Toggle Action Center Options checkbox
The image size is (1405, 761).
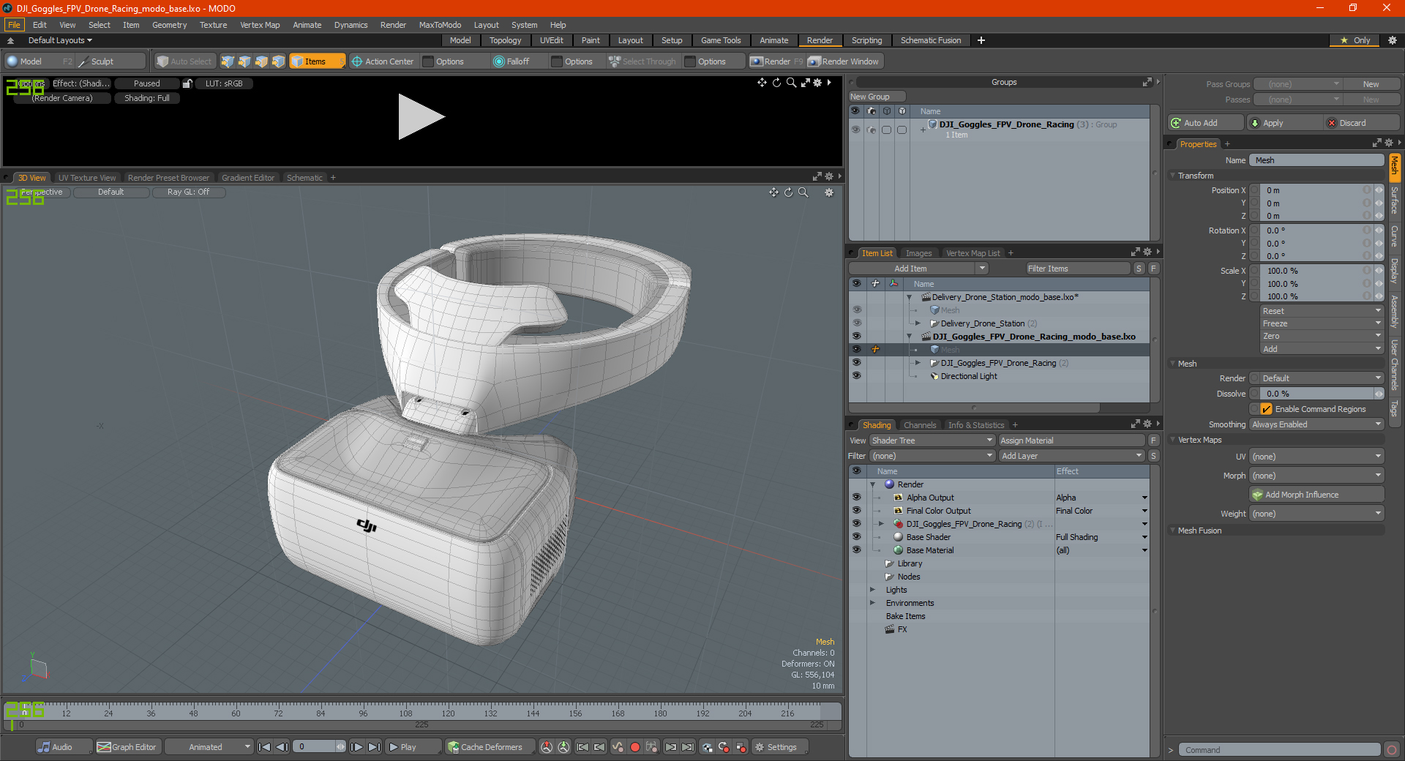(429, 61)
